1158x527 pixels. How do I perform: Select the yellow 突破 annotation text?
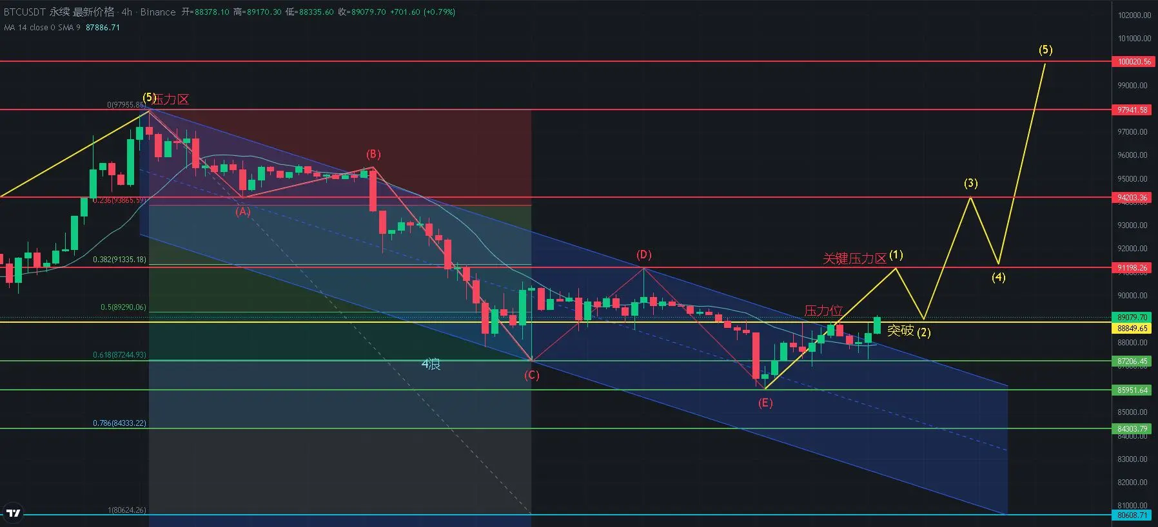coord(900,331)
